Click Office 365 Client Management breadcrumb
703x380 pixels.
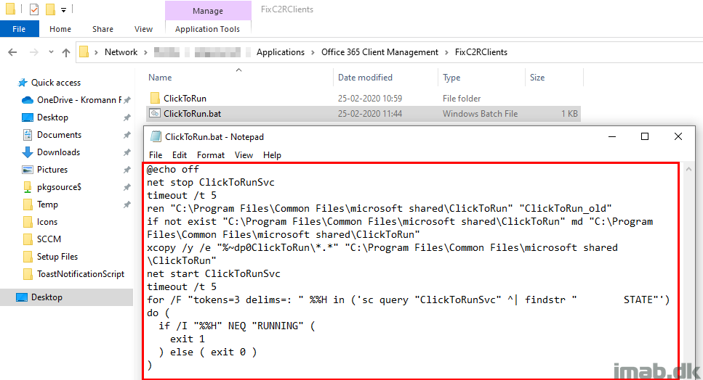(379, 52)
